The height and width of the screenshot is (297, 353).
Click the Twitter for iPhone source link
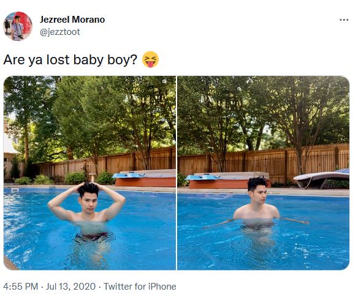[140, 287]
